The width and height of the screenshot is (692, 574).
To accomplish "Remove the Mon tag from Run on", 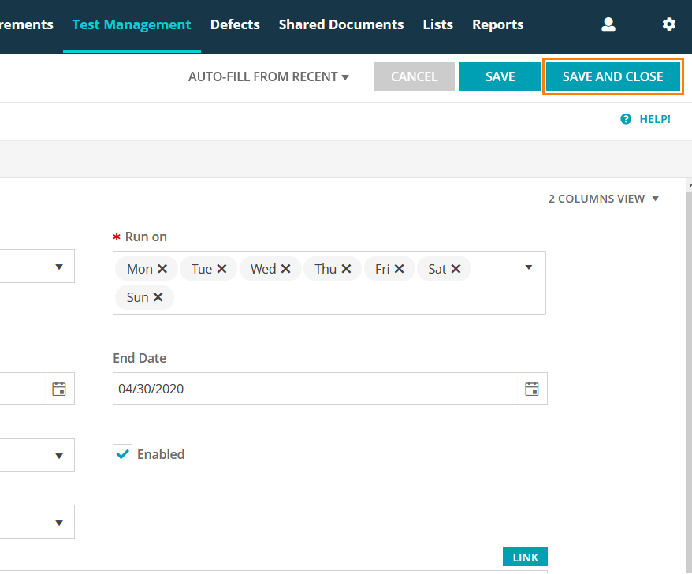I will [x=162, y=269].
